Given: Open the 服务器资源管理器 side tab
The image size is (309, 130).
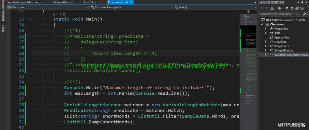Looking at the screenshot, I should [3, 11].
